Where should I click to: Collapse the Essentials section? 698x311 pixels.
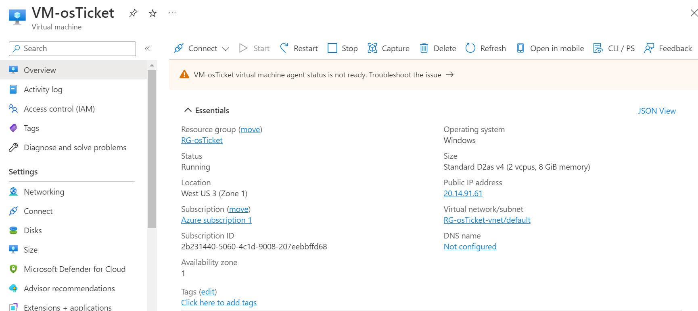point(188,110)
